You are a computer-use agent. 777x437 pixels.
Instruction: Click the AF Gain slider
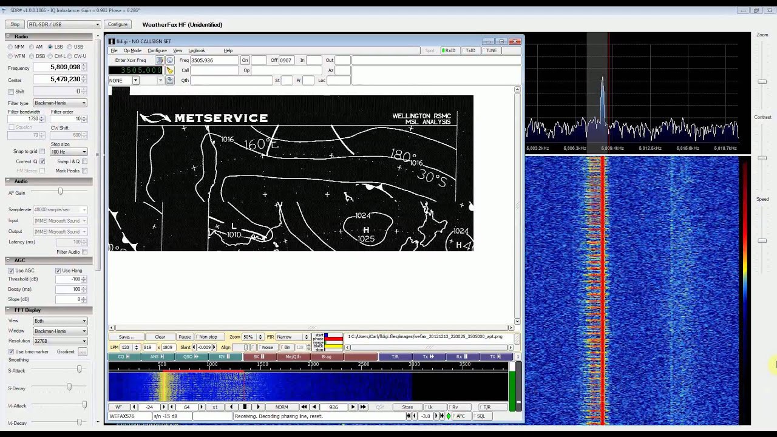60,192
